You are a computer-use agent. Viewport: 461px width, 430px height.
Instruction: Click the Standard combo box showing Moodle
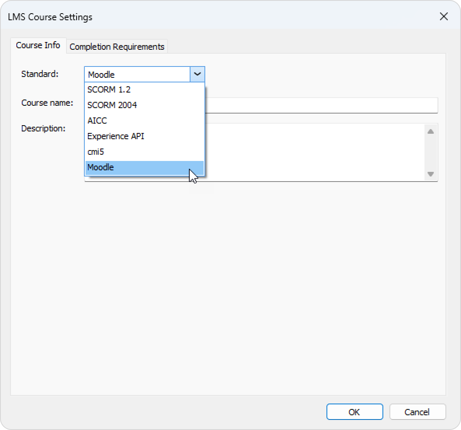(x=137, y=74)
